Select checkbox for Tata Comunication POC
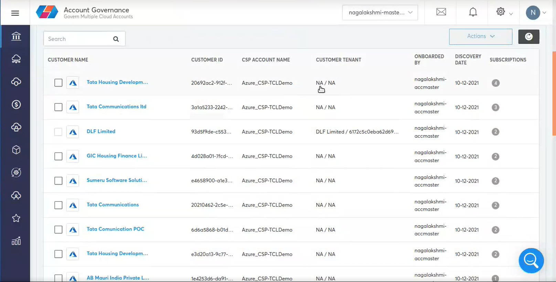 [58, 229]
